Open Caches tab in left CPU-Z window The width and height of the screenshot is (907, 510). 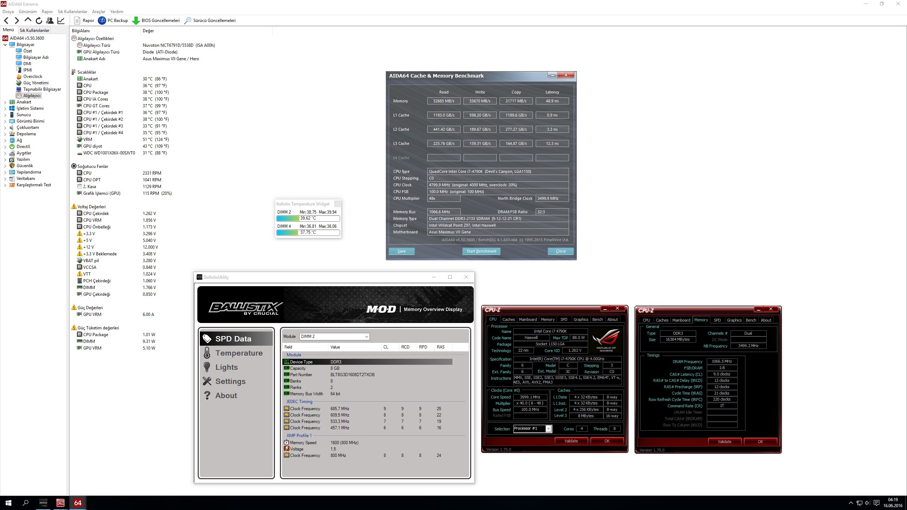point(508,319)
